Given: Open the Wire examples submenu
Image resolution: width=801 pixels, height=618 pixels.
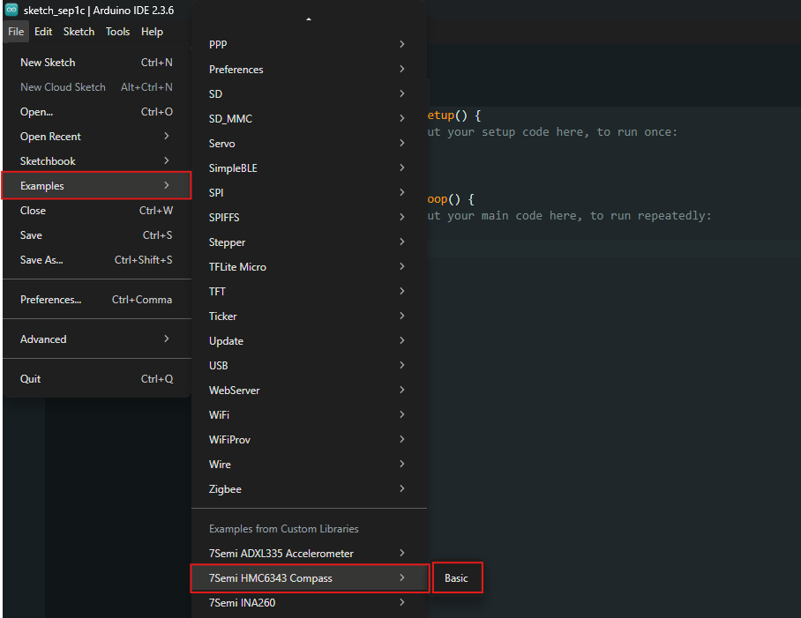Looking at the screenshot, I should point(309,465).
